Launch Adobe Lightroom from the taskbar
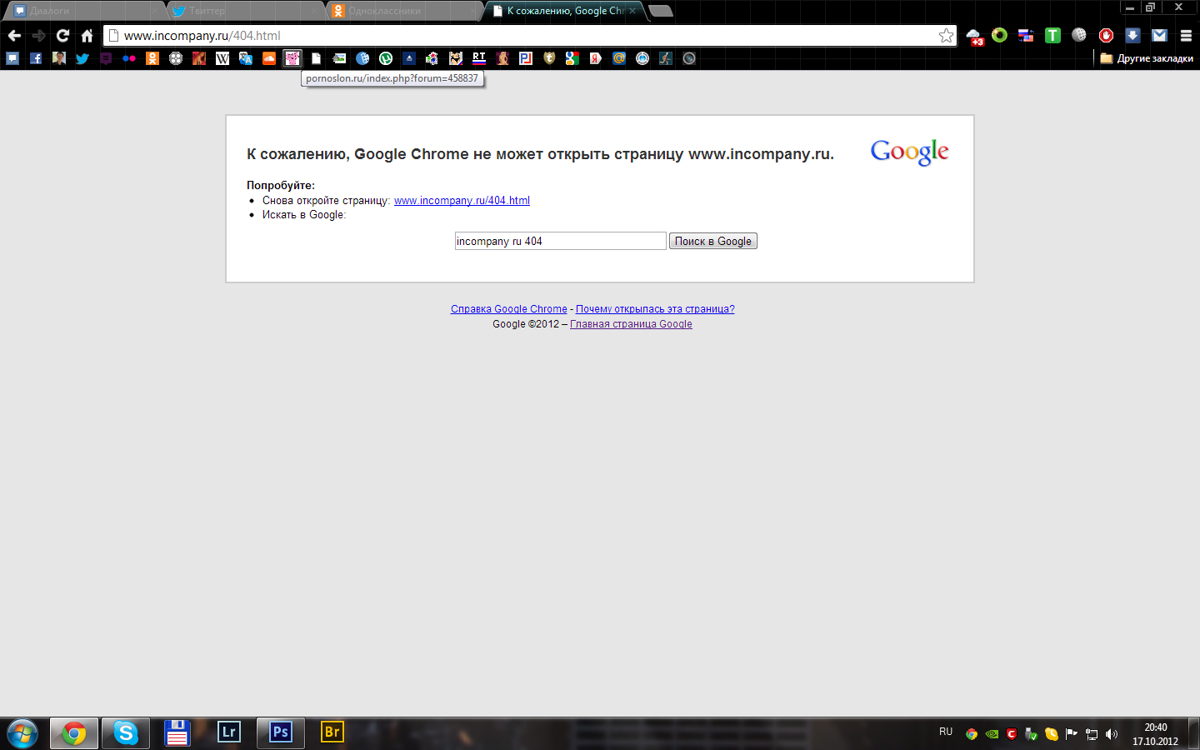This screenshot has height=750, width=1200. tap(229, 732)
